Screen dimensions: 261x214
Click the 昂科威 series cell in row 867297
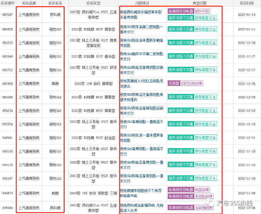point(55,15)
